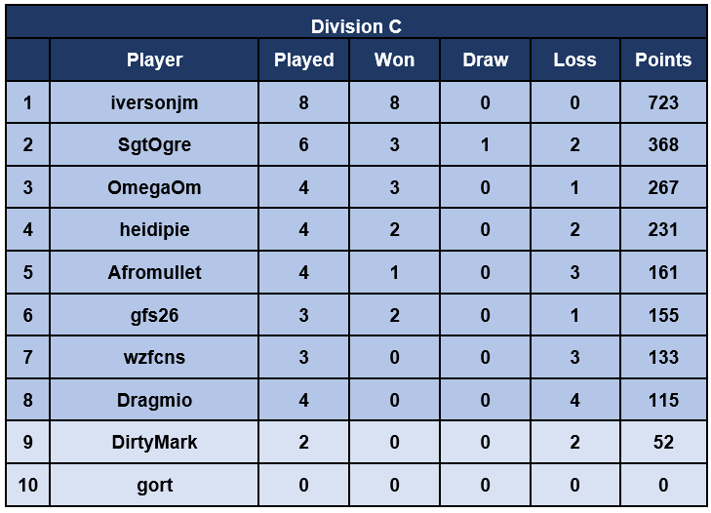Select player Afromullet in the table
Viewport: 711px width, 513px height.
pyautogui.click(x=154, y=273)
